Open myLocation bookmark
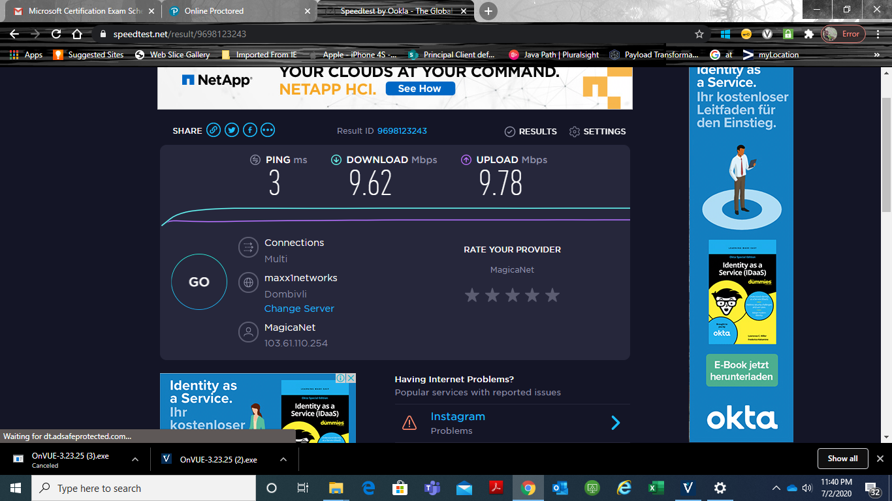Viewport: 892px width, 501px height. [x=771, y=55]
